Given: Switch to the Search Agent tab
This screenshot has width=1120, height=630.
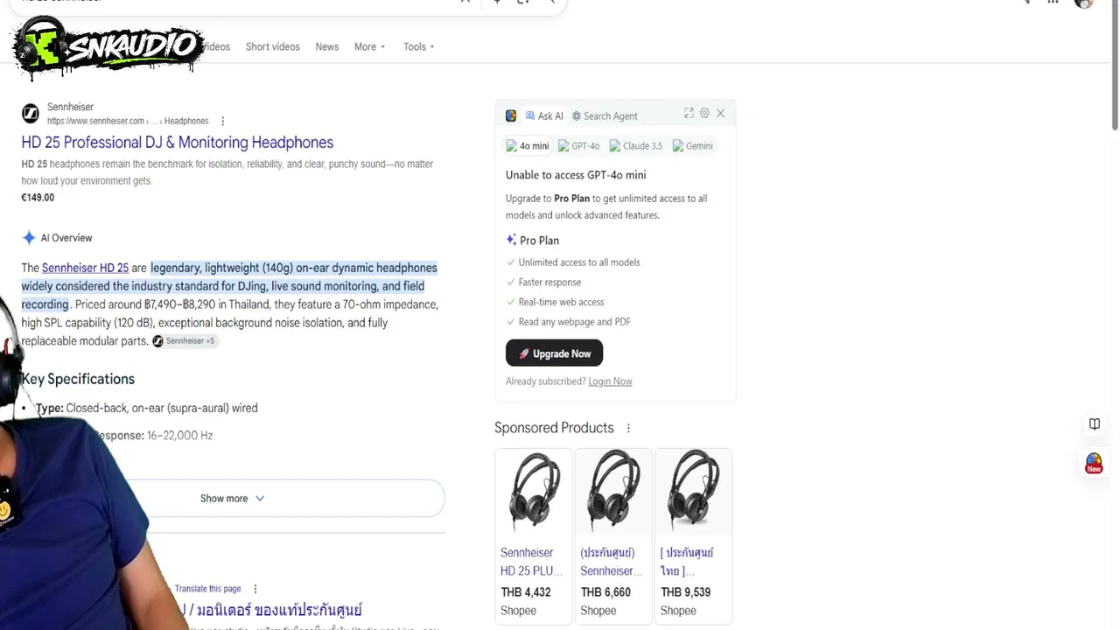Looking at the screenshot, I should (605, 115).
